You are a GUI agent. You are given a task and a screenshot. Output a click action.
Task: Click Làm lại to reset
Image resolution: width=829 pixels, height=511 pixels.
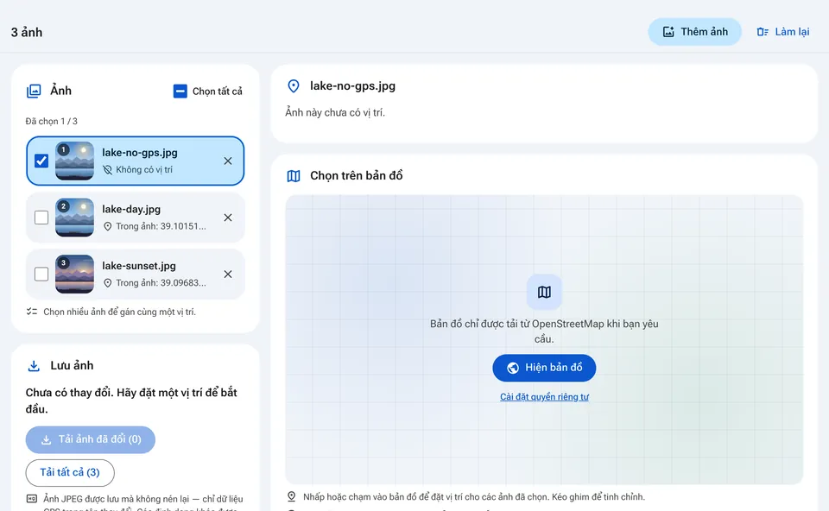coord(783,32)
